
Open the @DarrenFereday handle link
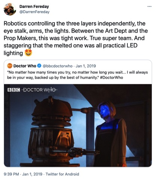point(34,12)
